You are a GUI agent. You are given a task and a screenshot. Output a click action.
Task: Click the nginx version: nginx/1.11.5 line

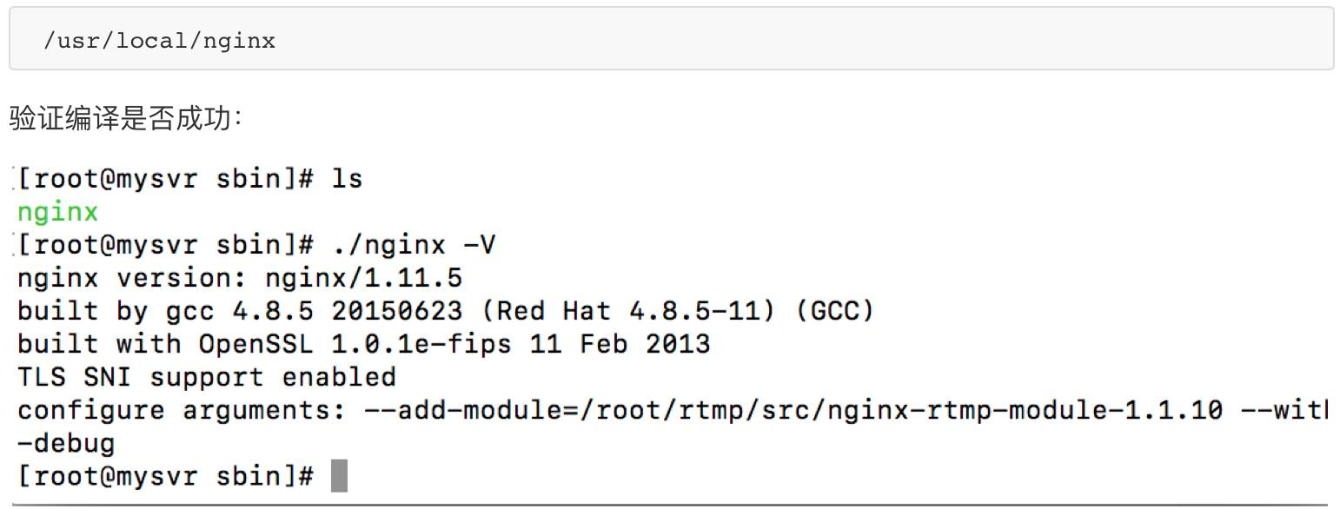click(240, 278)
